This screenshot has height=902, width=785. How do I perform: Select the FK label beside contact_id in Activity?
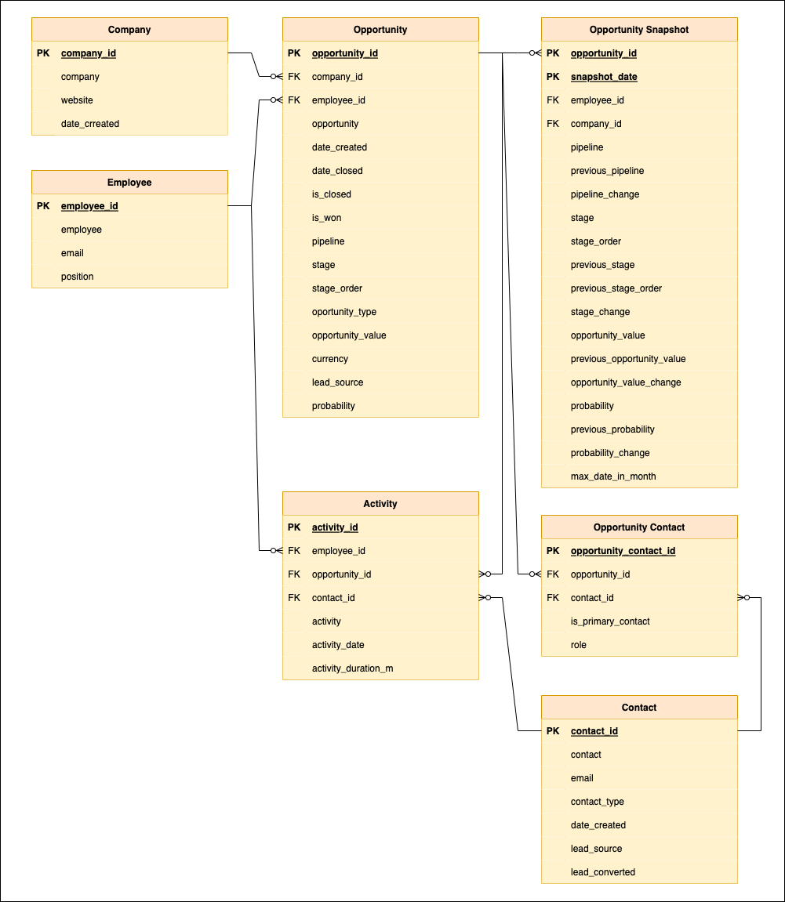pos(294,598)
